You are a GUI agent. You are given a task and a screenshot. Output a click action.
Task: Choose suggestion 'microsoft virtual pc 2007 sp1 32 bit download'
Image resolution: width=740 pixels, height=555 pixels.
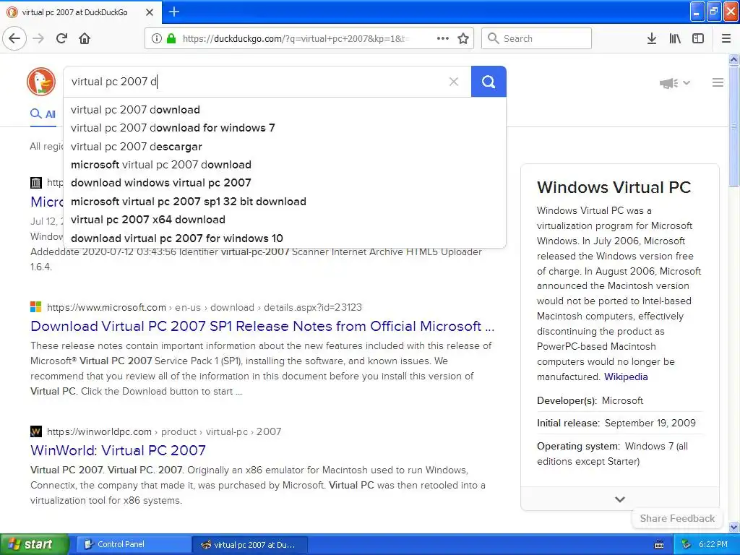pyautogui.click(x=285, y=202)
